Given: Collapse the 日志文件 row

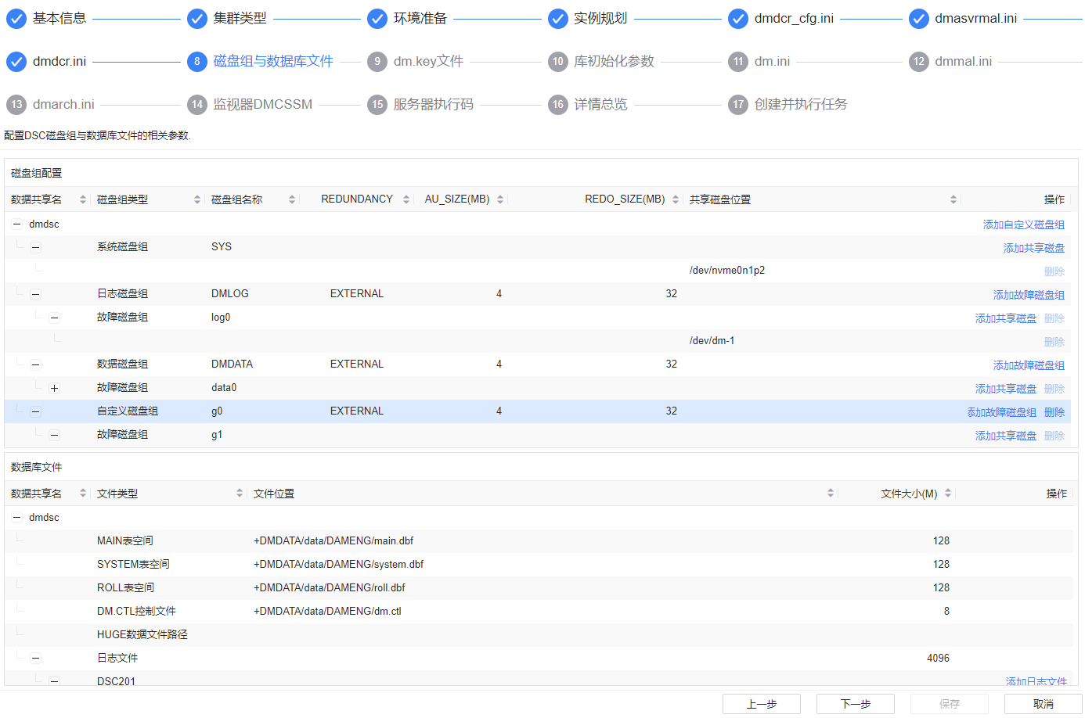Looking at the screenshot, I should coord(35,659).
